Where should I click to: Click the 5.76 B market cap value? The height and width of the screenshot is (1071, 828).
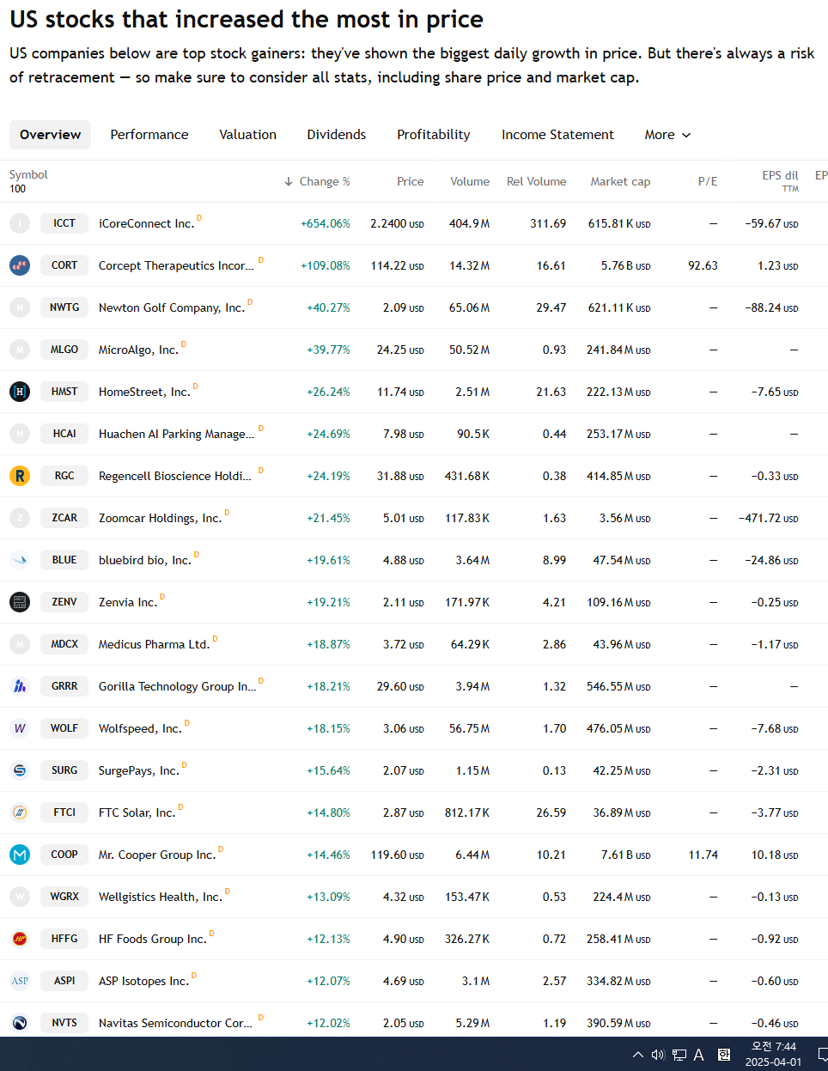click(625, 265)
